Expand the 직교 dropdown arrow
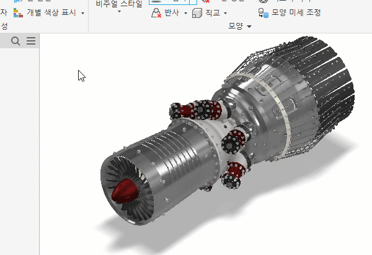This screenshot has width=372, height=255. 226,13
